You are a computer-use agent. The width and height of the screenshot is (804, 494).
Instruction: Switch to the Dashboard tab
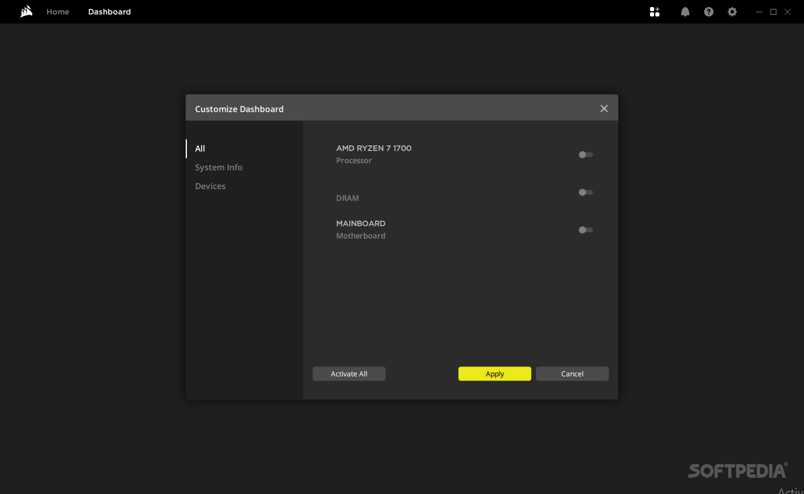point(109,12)
